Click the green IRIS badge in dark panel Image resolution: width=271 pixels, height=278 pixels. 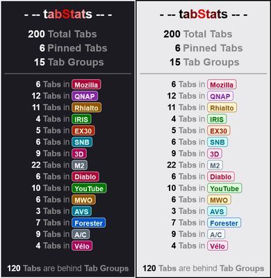click(x=81, y=120)
